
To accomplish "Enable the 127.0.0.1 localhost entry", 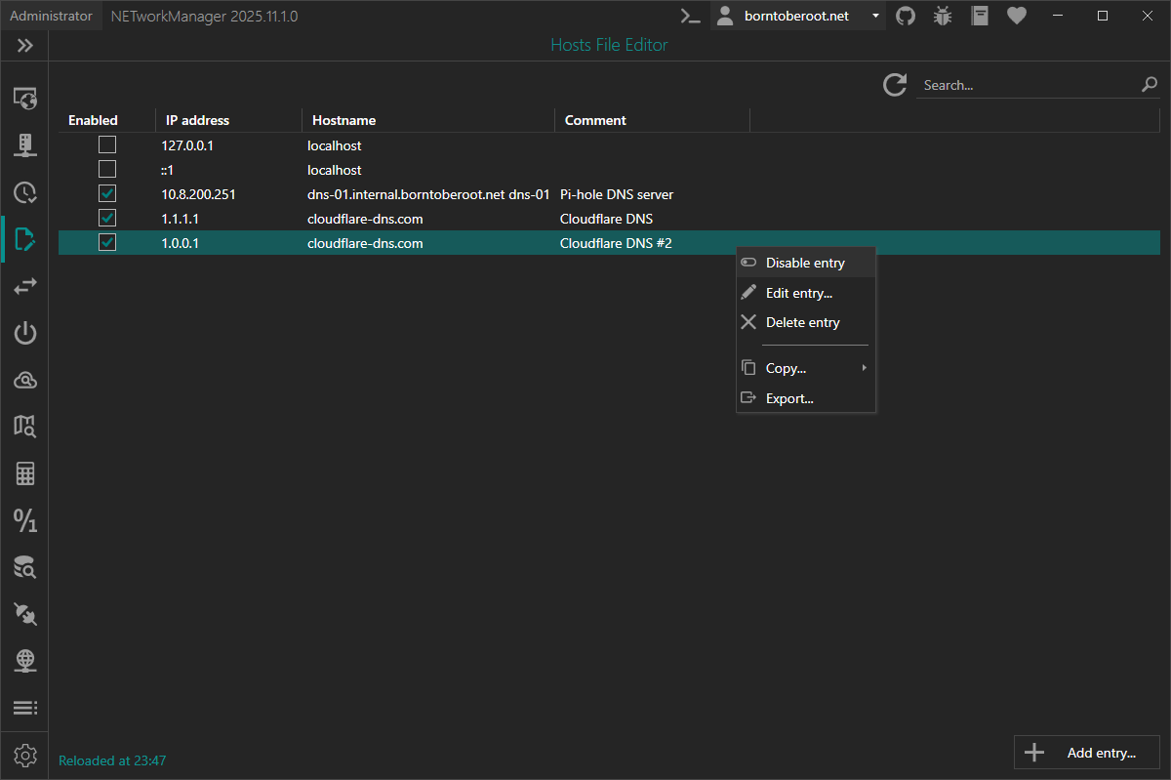I will [106, 144].
